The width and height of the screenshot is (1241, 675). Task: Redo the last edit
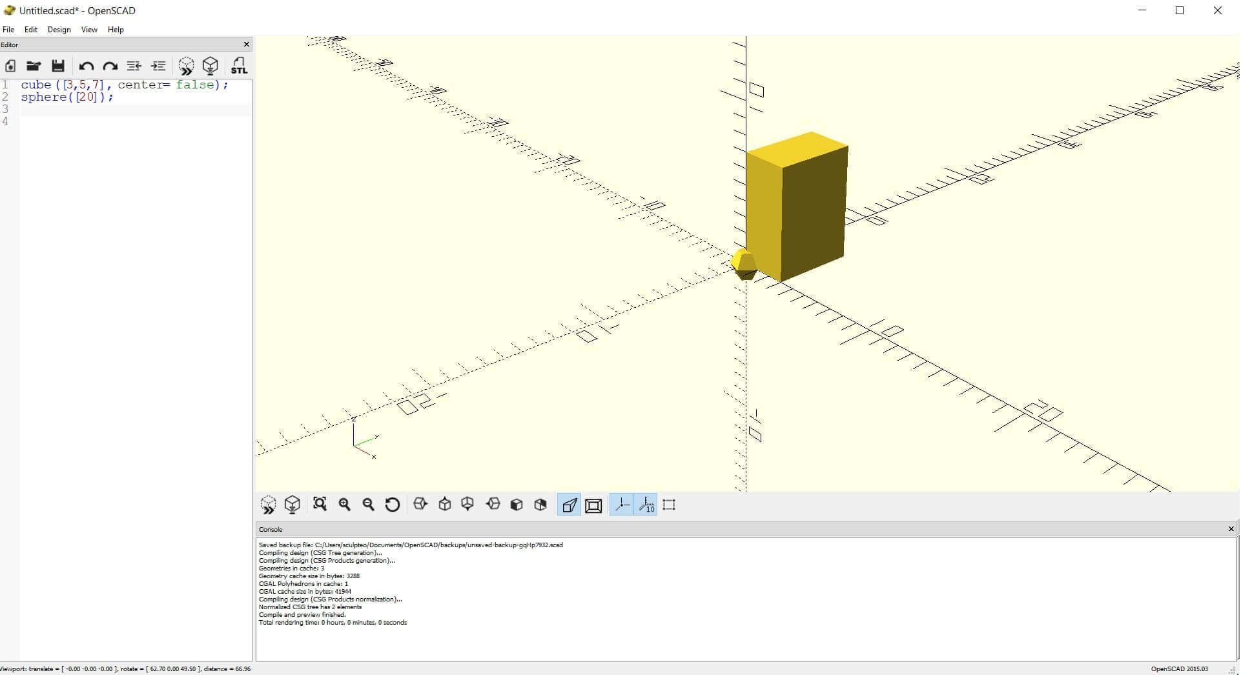pyautogui.click(x=110, y=66)
